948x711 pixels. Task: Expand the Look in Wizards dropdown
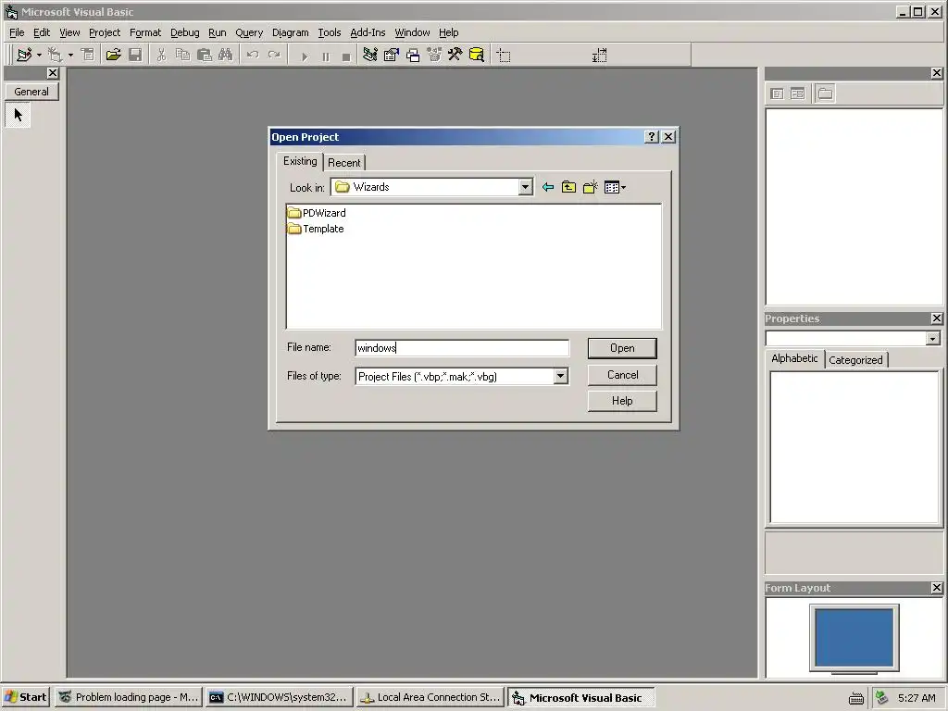pyautogui.click(x=526, y=187)
